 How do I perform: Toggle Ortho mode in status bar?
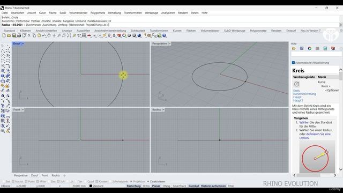coord(146,186)
